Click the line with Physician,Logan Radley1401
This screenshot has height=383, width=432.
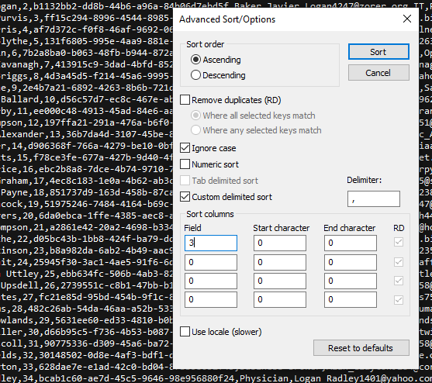tap(216, 378)
